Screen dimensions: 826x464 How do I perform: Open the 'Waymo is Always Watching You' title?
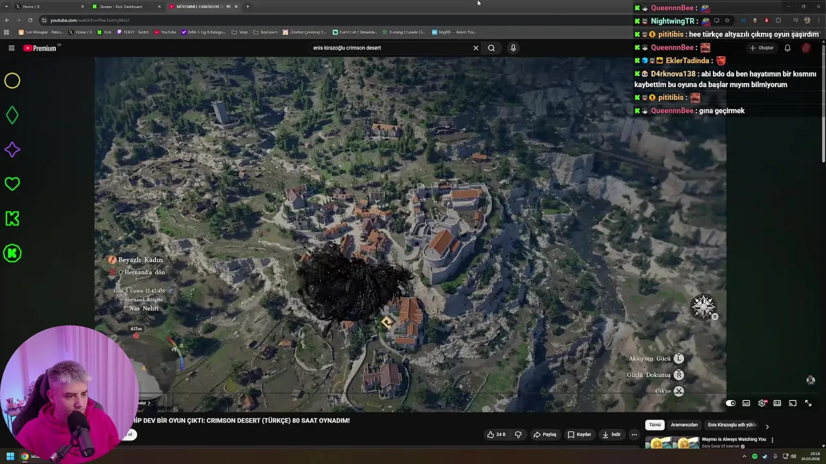(734, 439)
